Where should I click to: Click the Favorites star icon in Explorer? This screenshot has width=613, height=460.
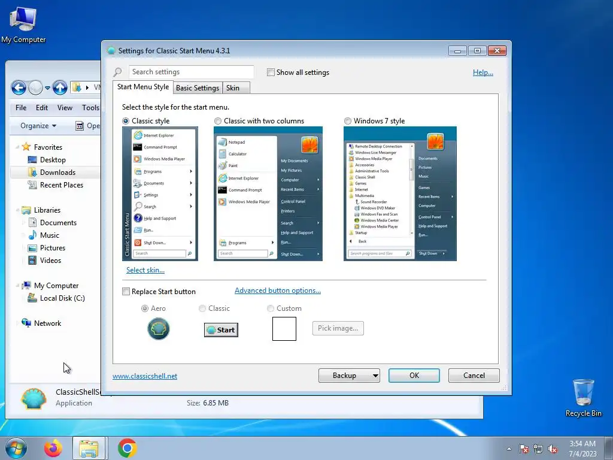[x=26, y=147]
